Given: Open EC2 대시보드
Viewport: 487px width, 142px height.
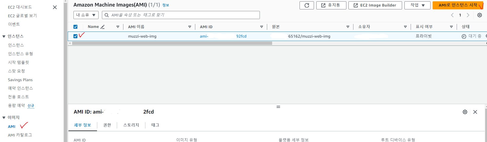Looking at the screenshot, I should [x=20, y=7].
